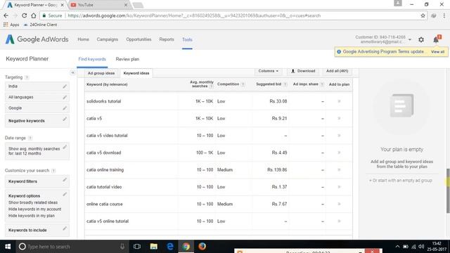Open the settings gear menu

421,40
